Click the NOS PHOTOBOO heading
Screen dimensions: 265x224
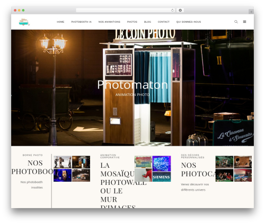32,167
